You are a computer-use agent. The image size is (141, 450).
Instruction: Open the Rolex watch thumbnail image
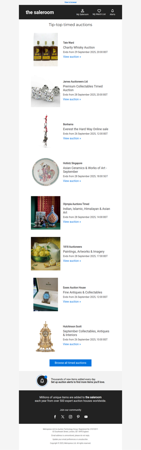[46, 294]
